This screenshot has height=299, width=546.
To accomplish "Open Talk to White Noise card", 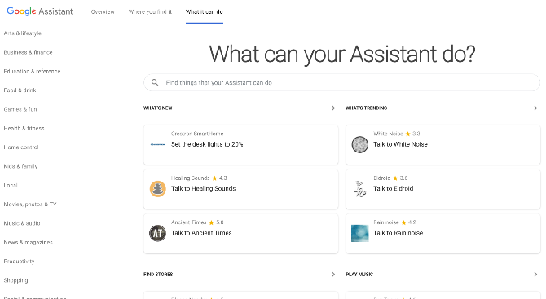I will coord(443,145).
